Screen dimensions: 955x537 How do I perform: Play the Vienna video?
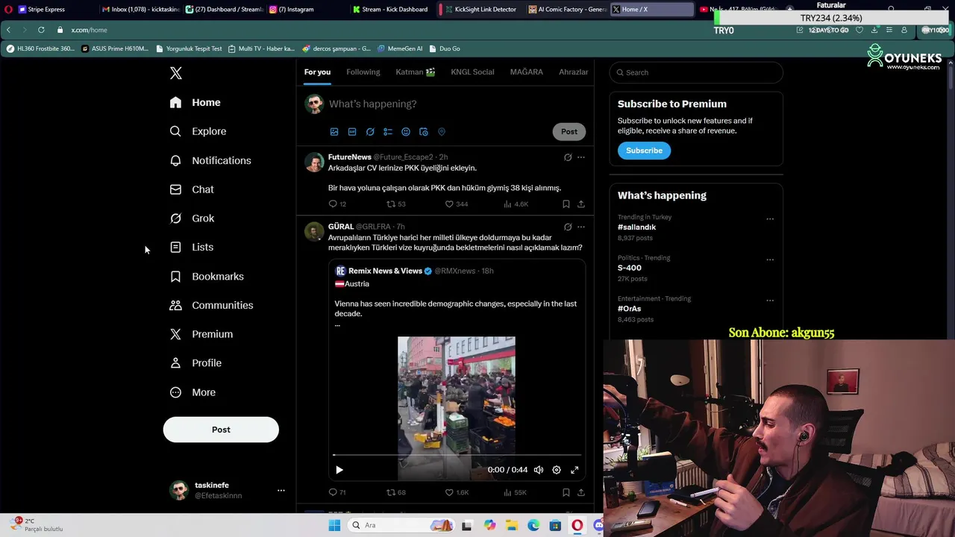tap(339, 470)
